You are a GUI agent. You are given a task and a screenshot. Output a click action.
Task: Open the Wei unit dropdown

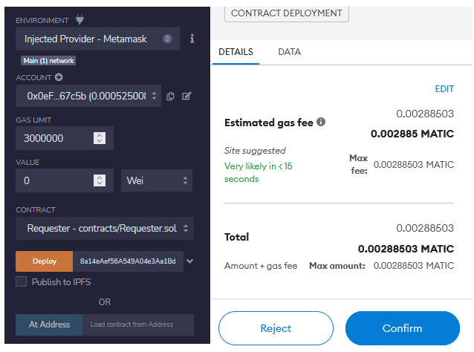157,180
